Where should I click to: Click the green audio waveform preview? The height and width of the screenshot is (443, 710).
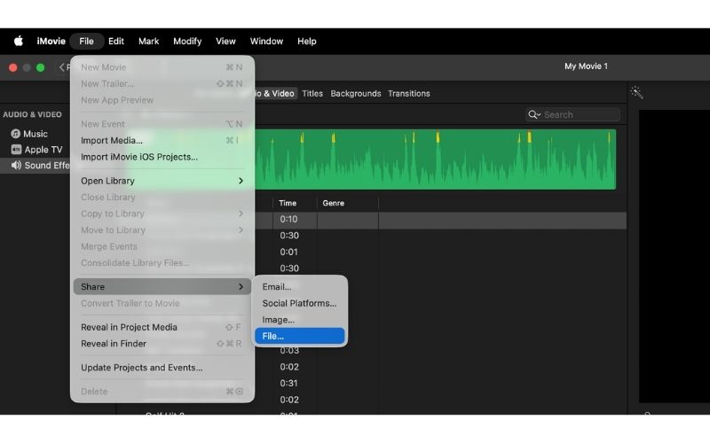click(x=435, y=159)
